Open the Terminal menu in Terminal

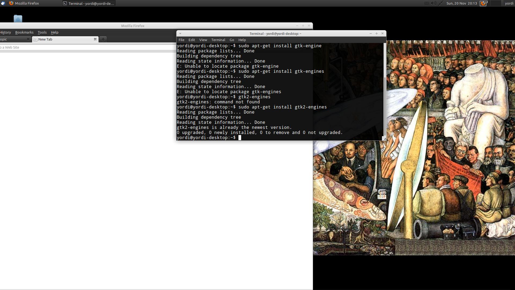click(x=218, y=40)
